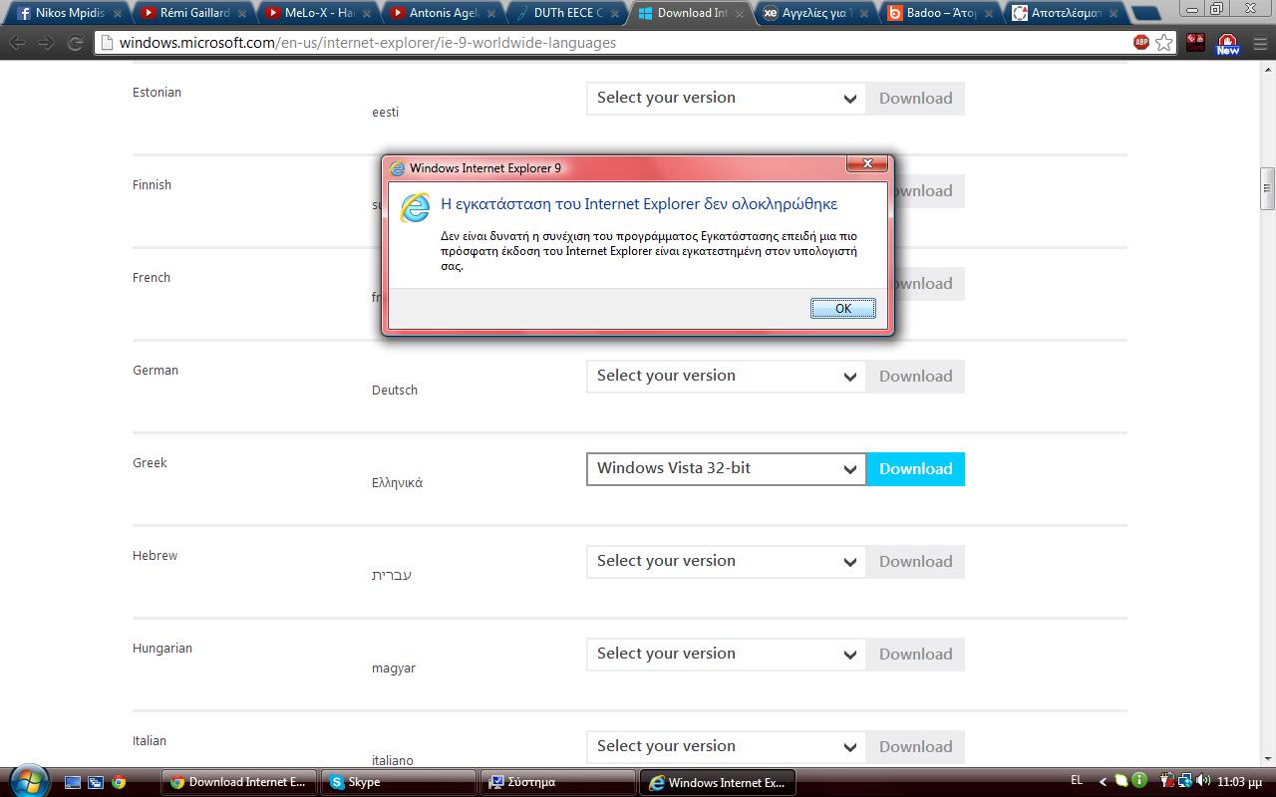Image resolution: width=1276 pixels, height=797 pixels.
Task: Bookmark this page with the star icon
Action: (1164, 43)
